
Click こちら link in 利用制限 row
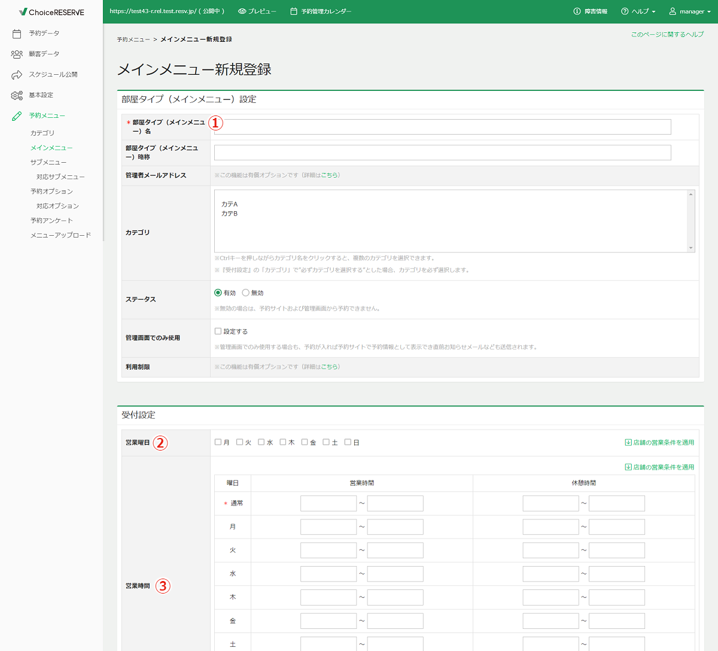[328, 367]
